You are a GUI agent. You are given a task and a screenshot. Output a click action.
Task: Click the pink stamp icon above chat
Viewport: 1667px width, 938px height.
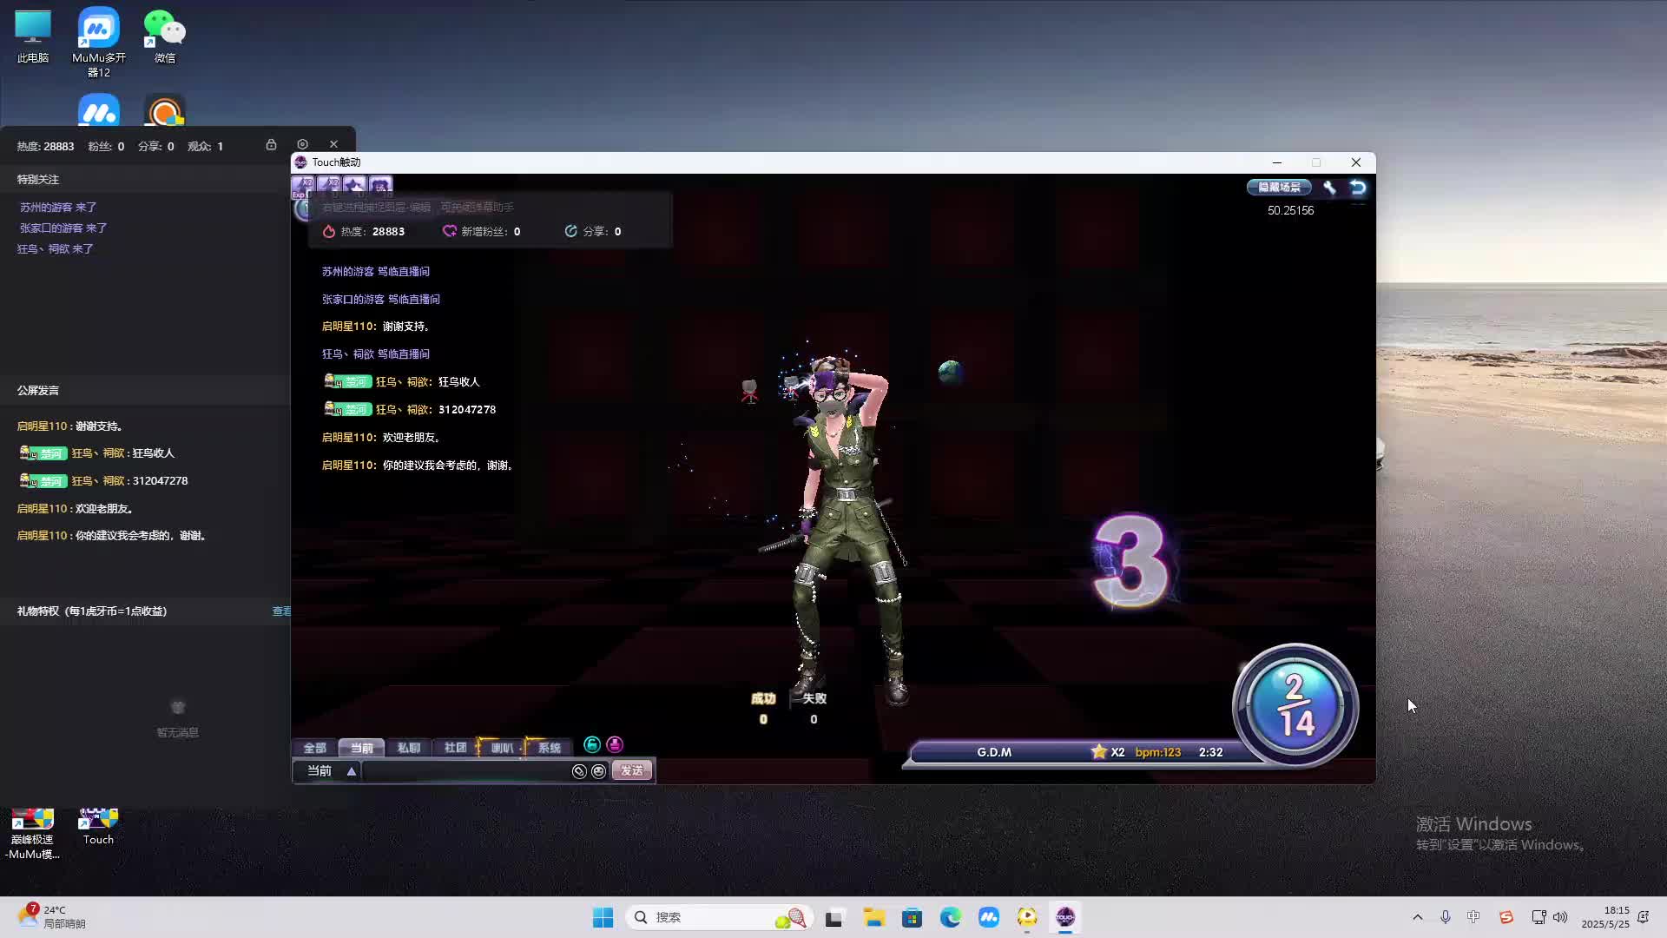pyautogui.click(x=615, y=744)
